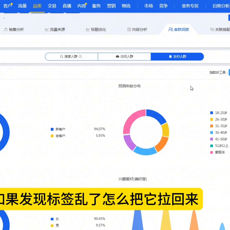Open the 自助分析 top menu

(221, 6)
